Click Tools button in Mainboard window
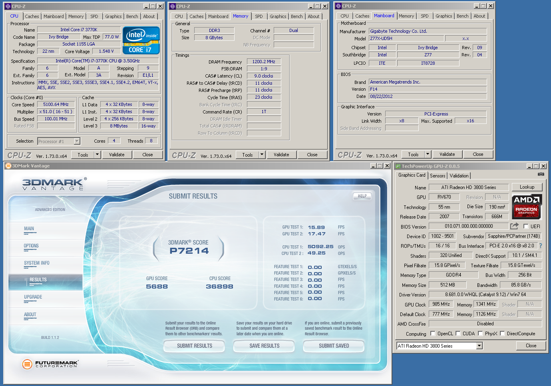551x386 pixels. pos(413,154)
